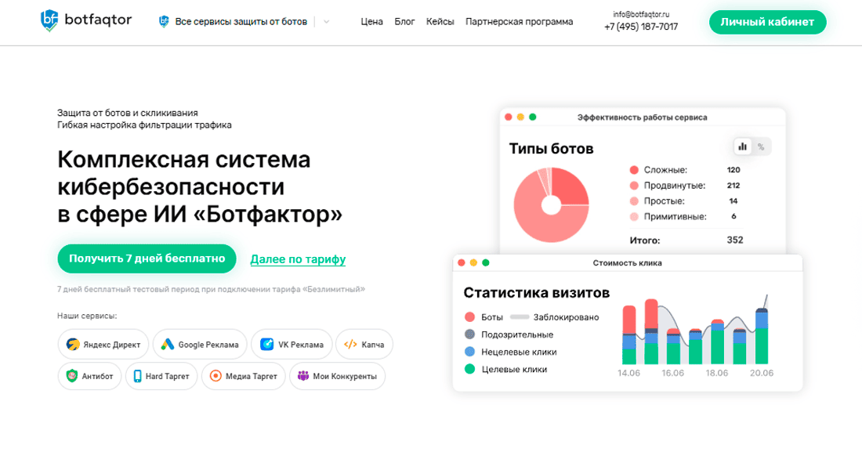
Task: Click the Google Ads triangle icon
Action: click(168, 345)
